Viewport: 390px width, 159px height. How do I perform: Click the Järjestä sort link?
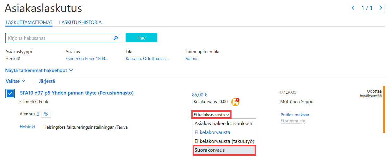pyautogui.click(x=47, y=81)
